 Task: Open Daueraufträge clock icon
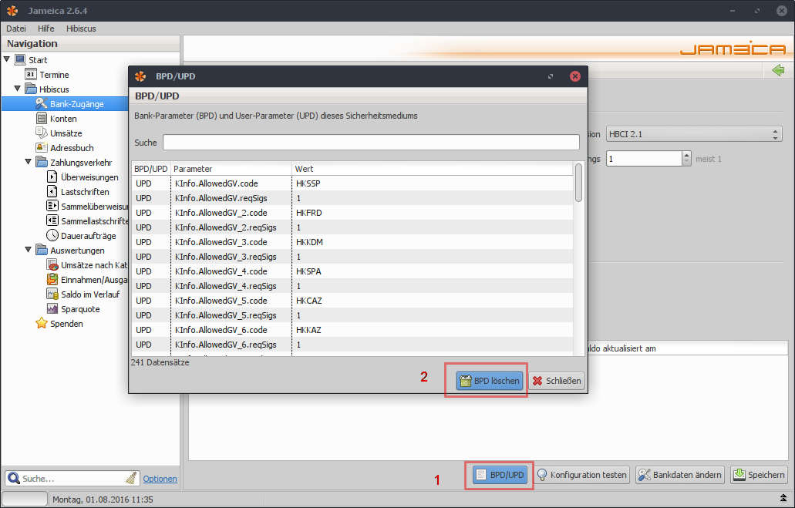(x=52, y=236)
